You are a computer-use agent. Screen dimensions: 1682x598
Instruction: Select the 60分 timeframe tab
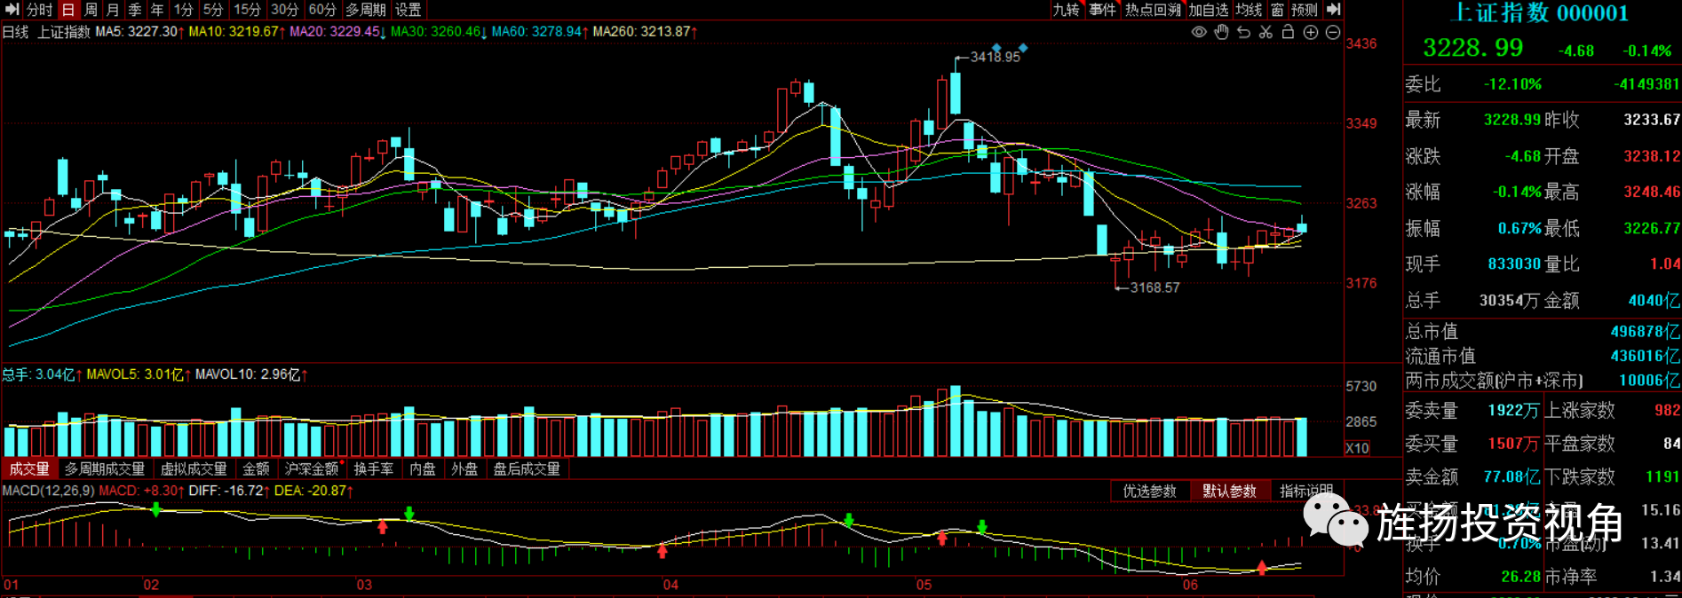322,10
